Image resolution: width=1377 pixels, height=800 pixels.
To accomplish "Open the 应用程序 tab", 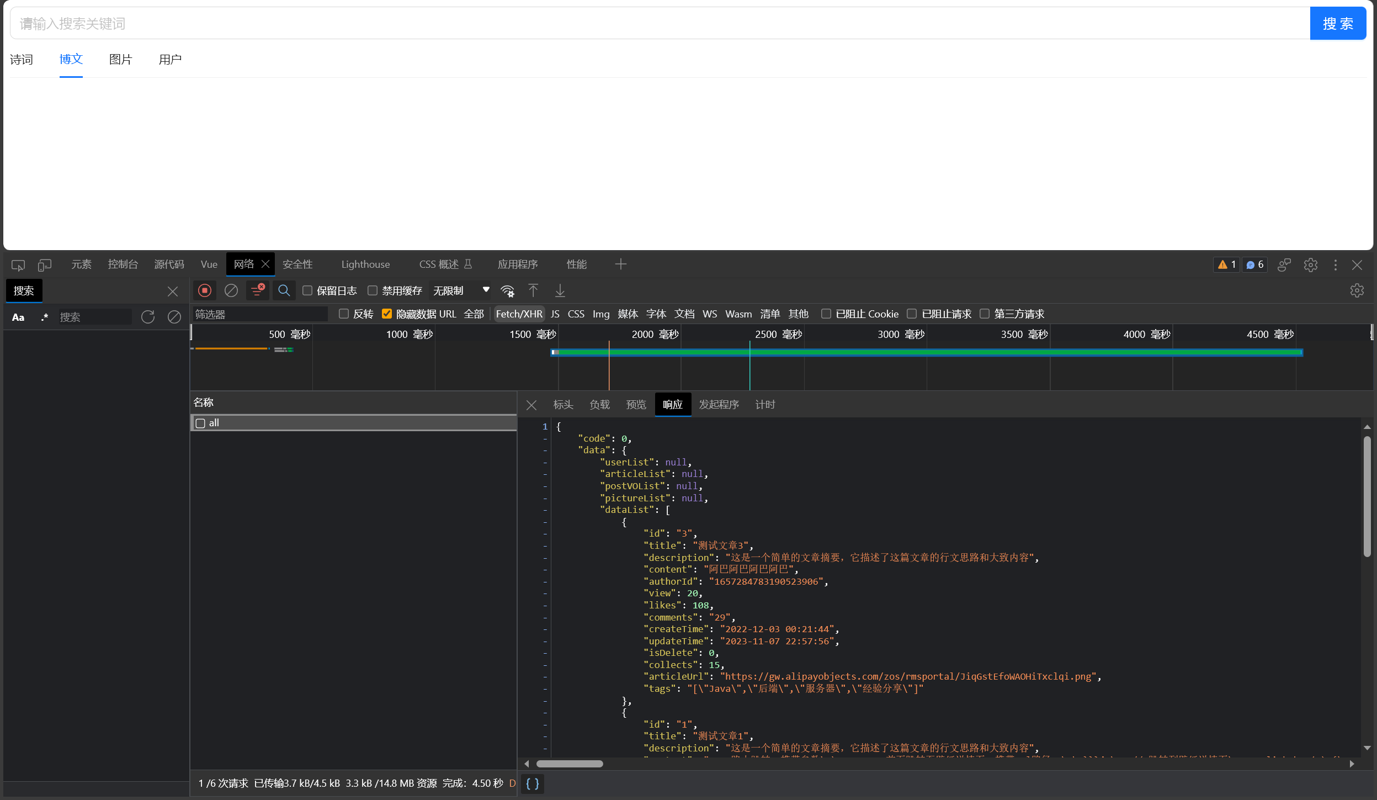I will point(518,264).
